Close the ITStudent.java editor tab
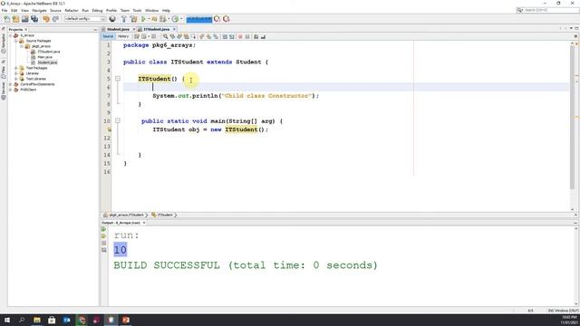Screen dimensions: 580x326 point(174,29)
